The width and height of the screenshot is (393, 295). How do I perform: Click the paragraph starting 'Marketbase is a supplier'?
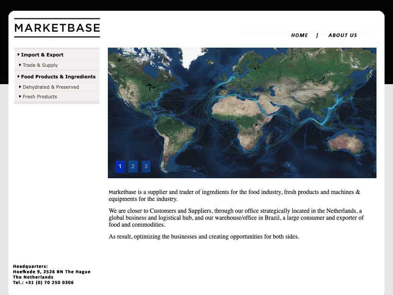234,196
